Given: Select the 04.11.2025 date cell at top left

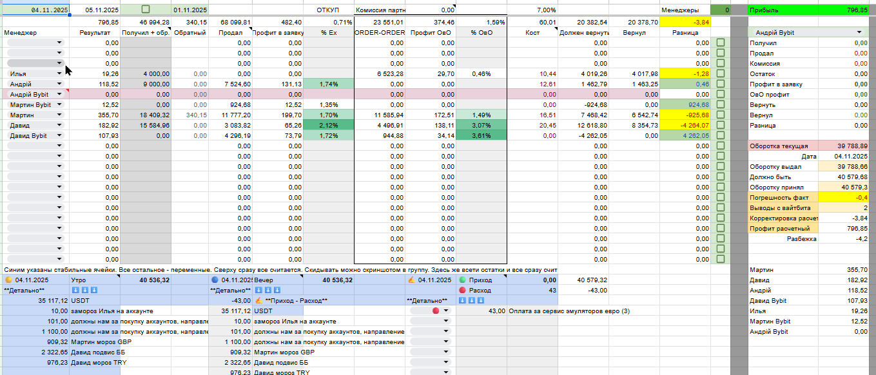Looking at the screenshot, I should [35, 10].
